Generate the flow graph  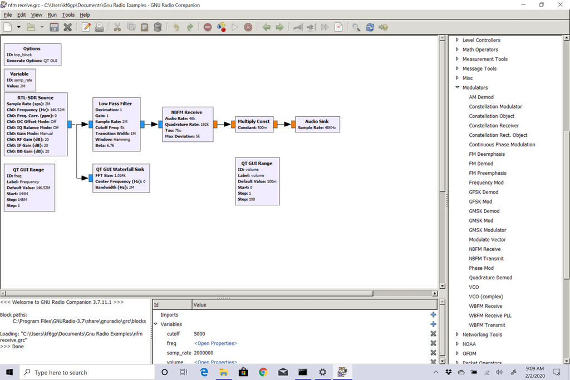[221, 27]
